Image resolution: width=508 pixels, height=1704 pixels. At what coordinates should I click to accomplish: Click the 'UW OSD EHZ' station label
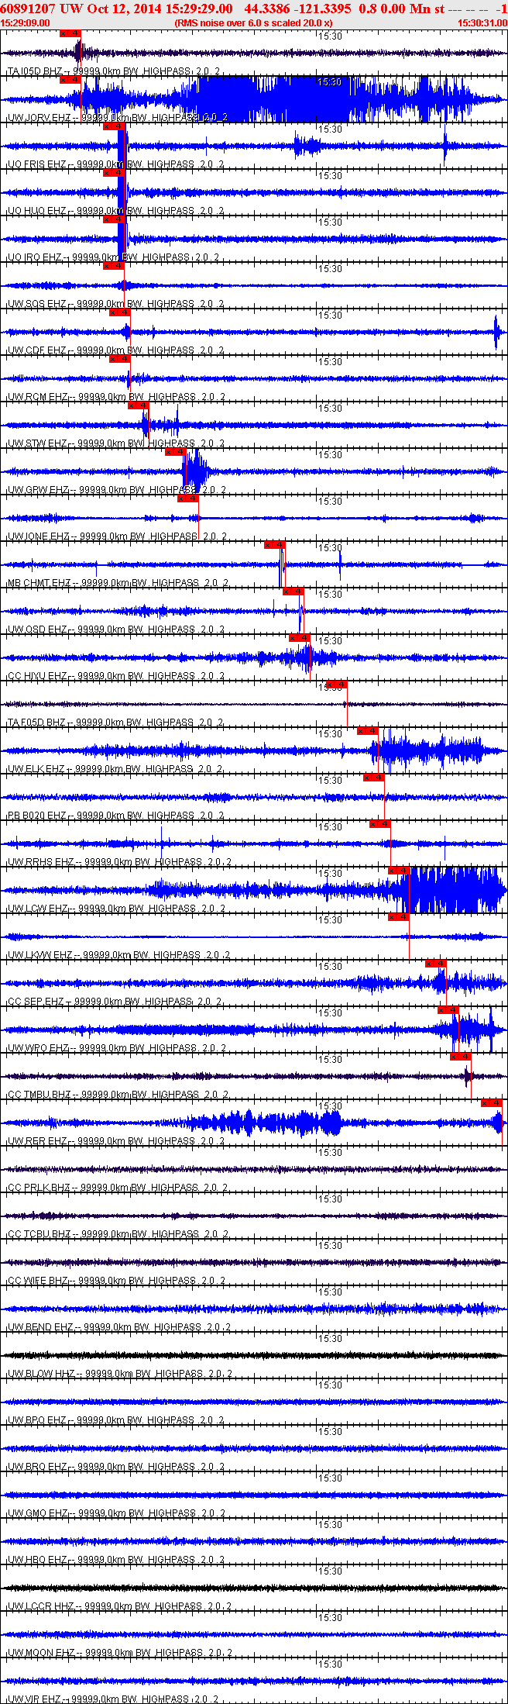point(37,630)
